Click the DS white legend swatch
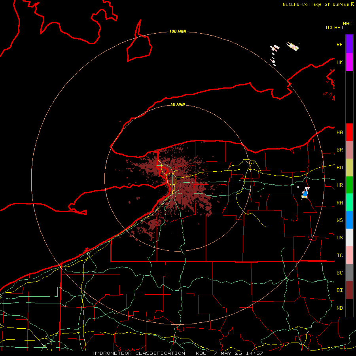 tap(349, 237)
